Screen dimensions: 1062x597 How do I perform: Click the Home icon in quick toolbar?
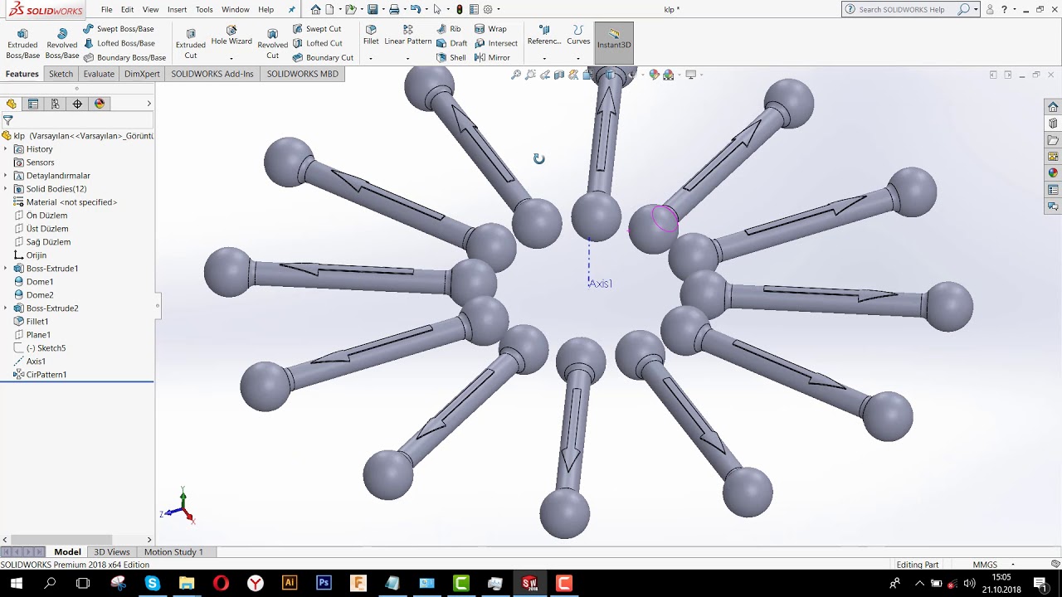(315, 9)
